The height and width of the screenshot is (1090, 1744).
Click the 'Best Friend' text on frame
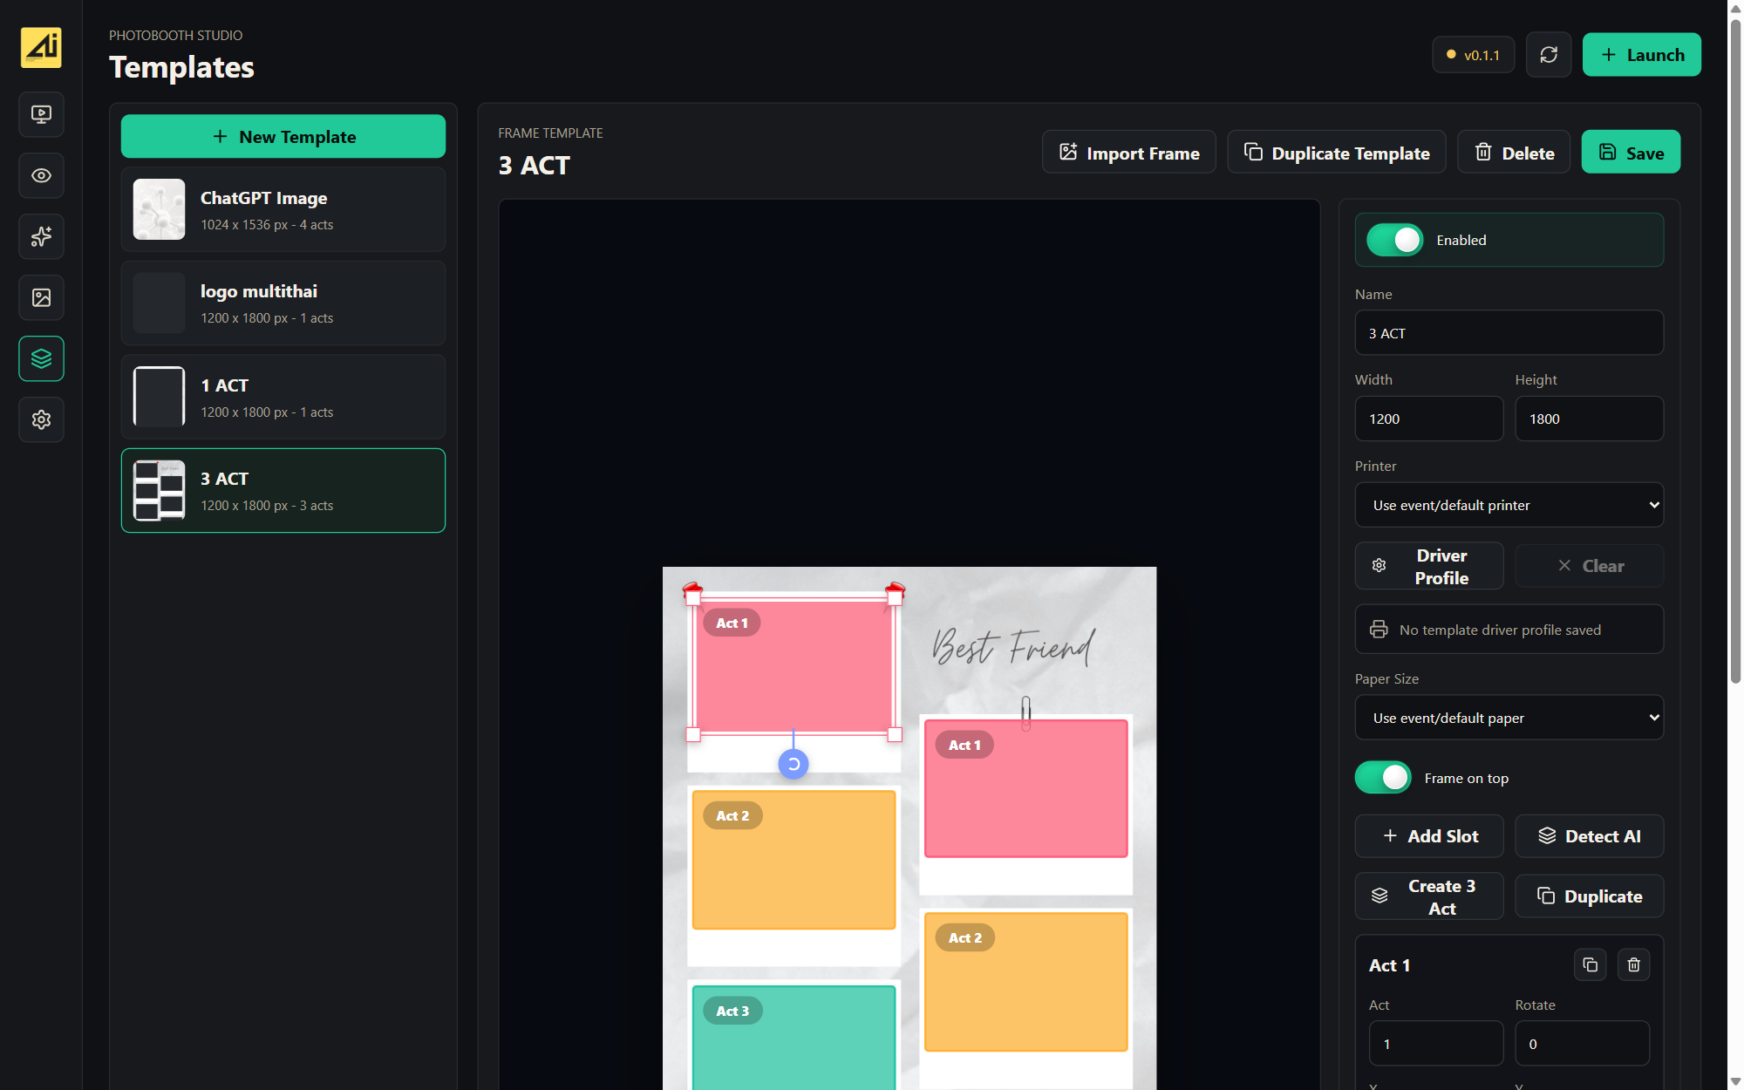tap(1013, 646)
